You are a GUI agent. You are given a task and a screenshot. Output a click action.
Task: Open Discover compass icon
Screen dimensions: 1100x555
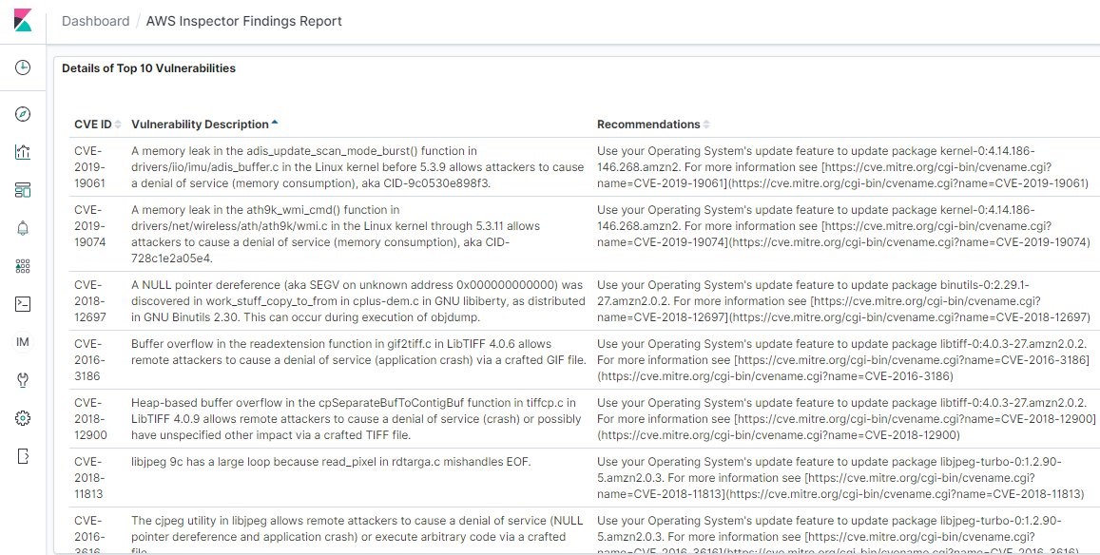23,114
